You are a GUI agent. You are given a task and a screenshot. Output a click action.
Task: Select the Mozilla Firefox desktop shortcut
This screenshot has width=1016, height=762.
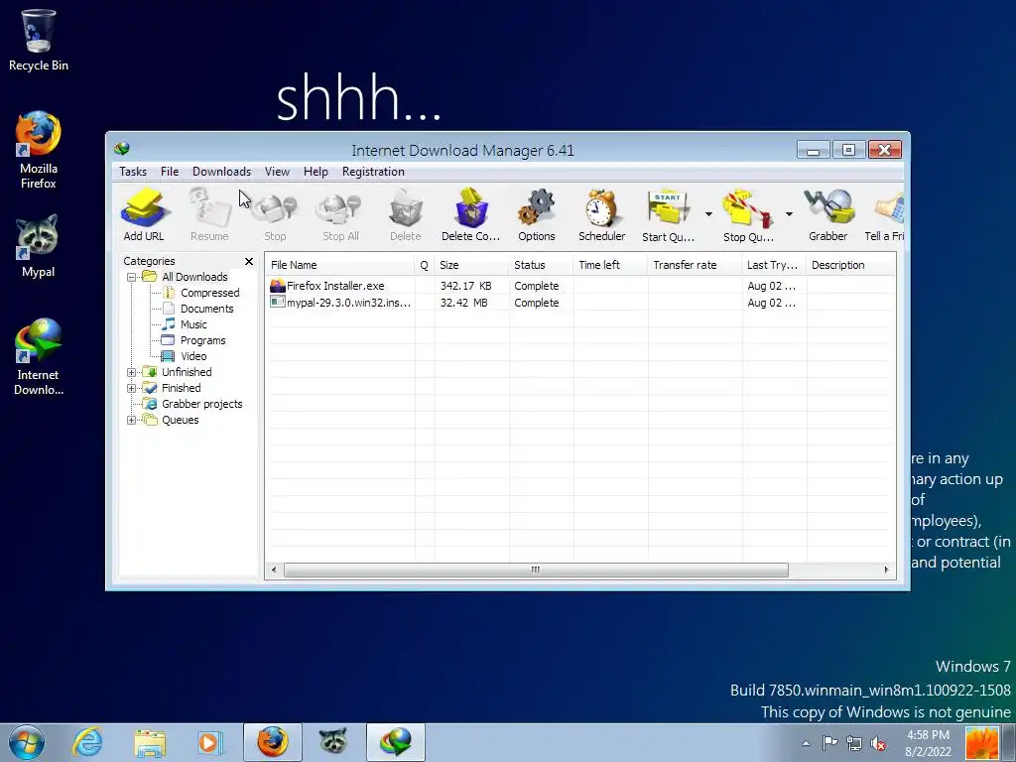coord(39,151)
